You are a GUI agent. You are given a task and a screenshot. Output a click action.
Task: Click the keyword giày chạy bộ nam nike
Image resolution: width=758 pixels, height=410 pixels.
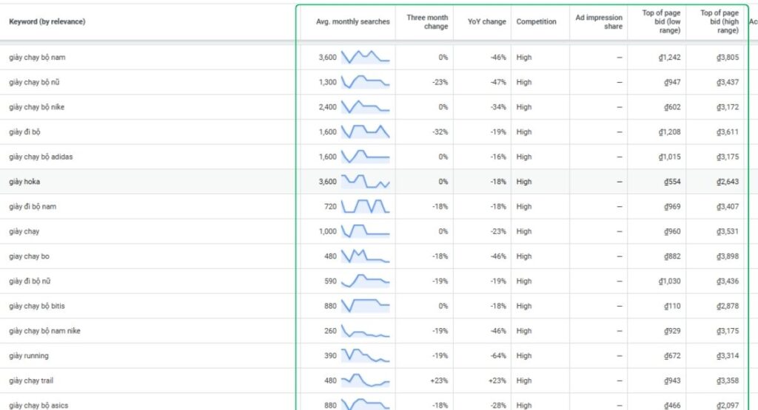click(x=44, y=331)
